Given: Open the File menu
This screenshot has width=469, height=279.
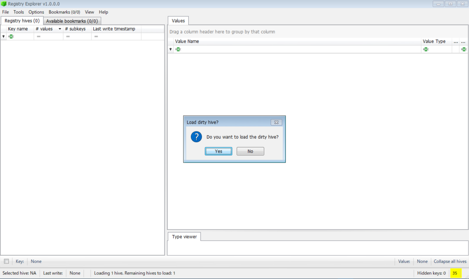Looking at the screenshot, I should [5, 12].
